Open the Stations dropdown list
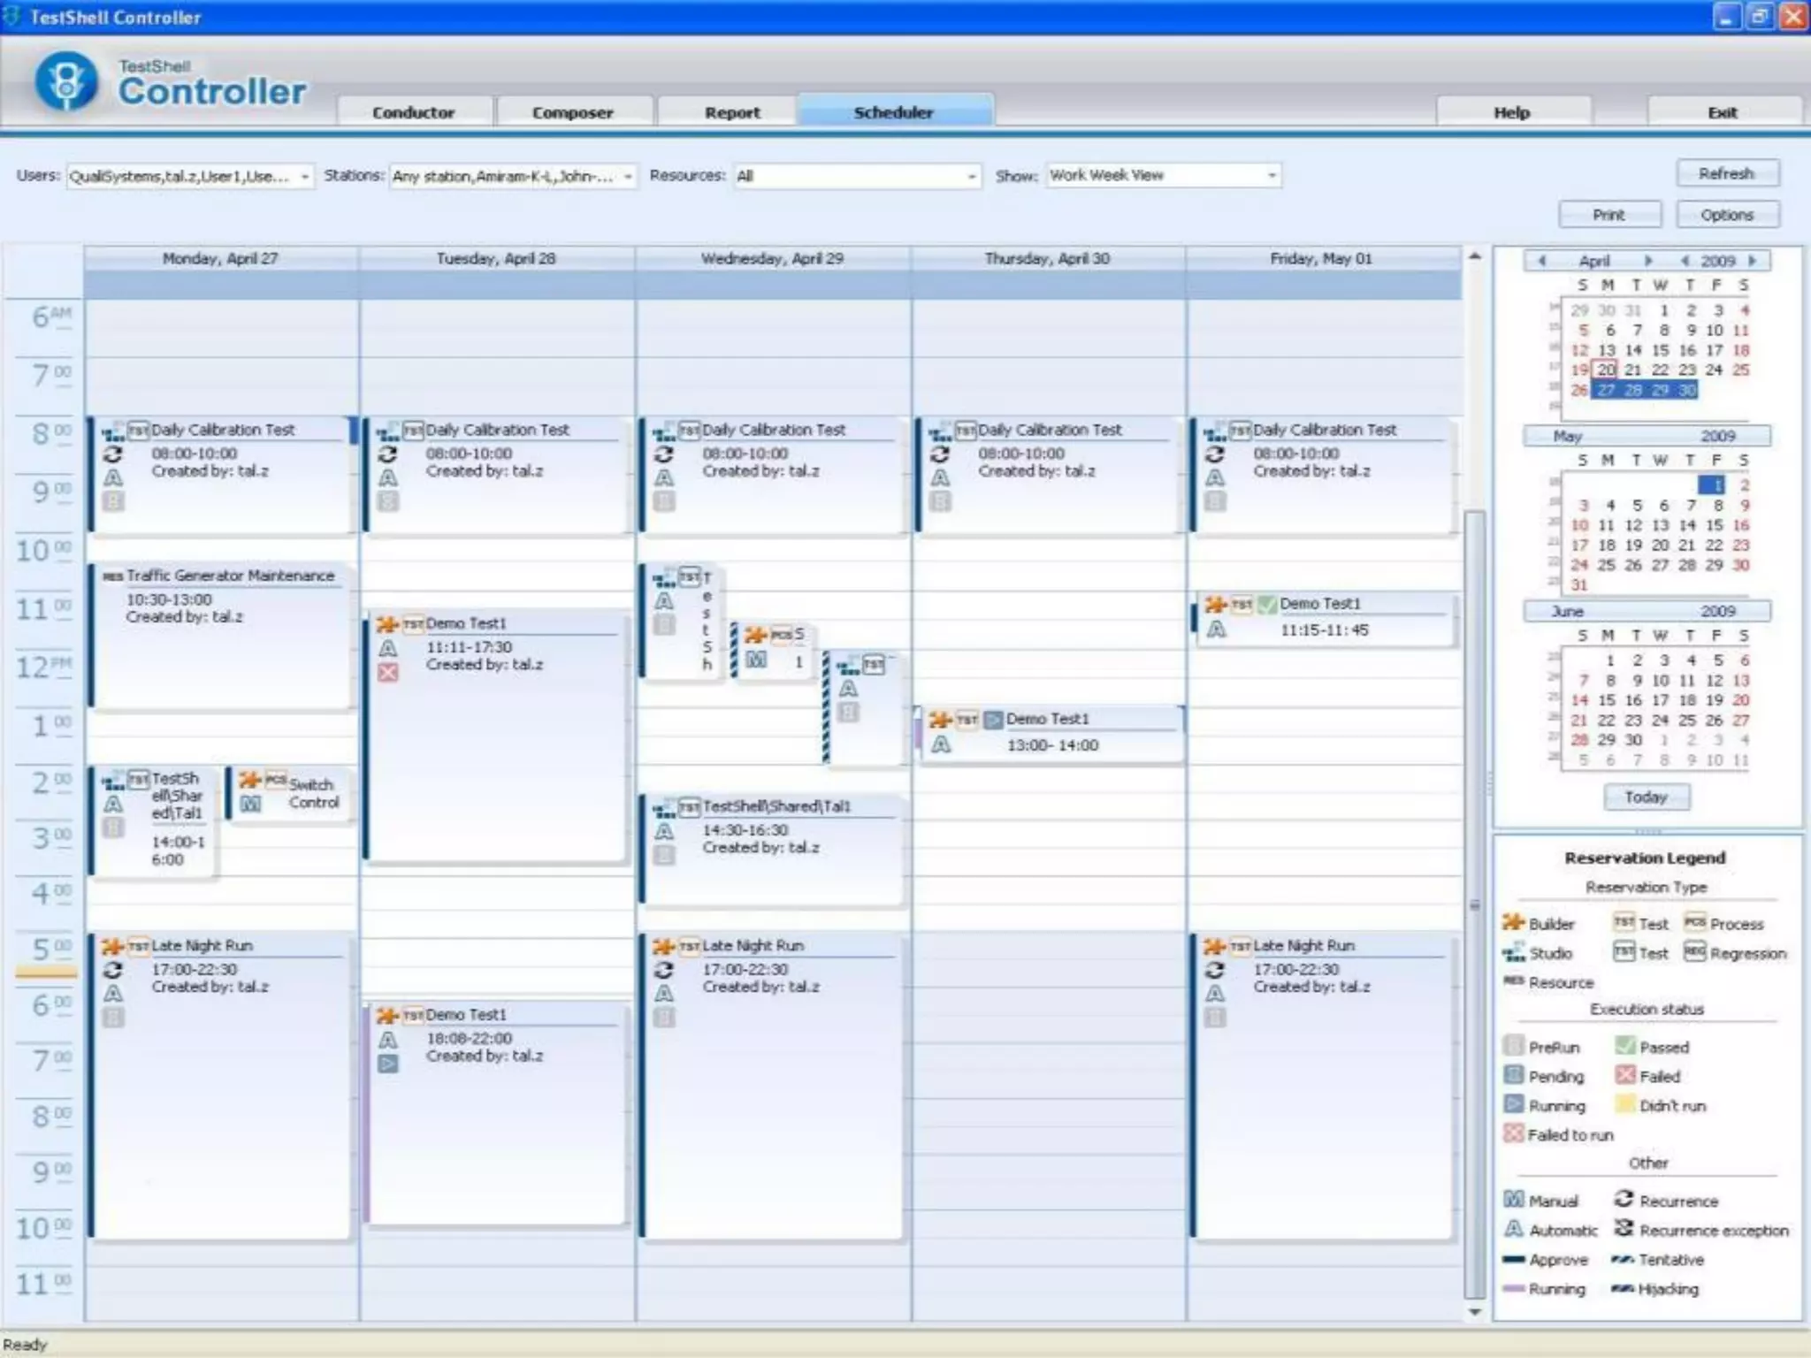 click(x=627, y=177)
